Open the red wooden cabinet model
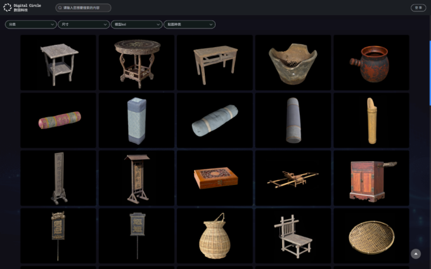 pos(371,178)
